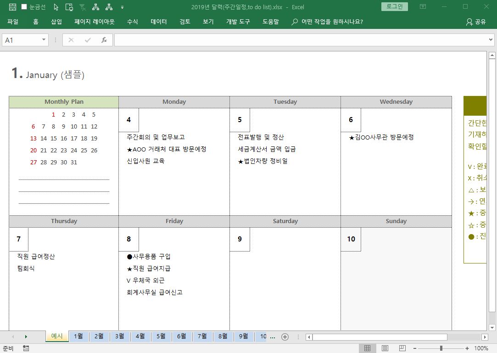Click the first hierarchy chart icon
This screenshot has height=353, width=497.
click(x=96, y=7)
